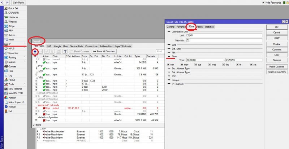Expand the Hotspot section
This screenshot has height=149, width=289.
click(169, 80)
